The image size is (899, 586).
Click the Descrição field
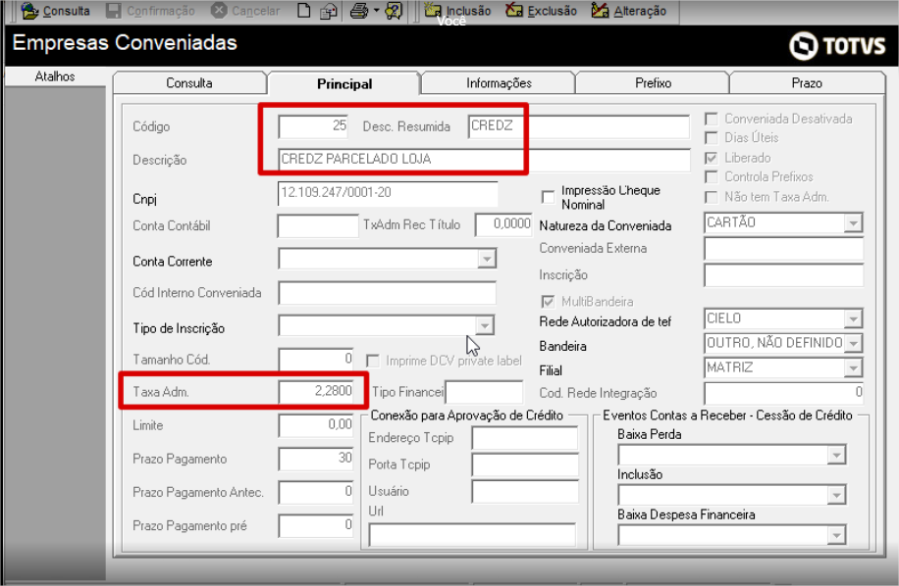click(x=485, y=160)
